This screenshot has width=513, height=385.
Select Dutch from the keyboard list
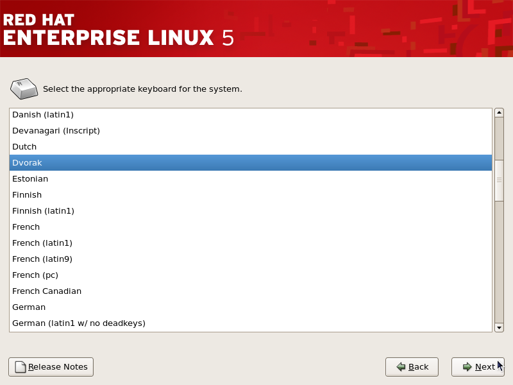pos(251,147)
